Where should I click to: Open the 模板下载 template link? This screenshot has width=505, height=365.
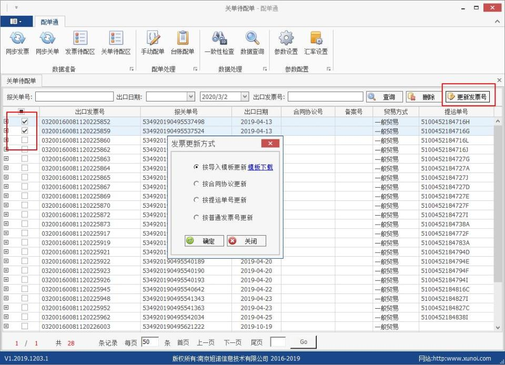coord(260,167)
